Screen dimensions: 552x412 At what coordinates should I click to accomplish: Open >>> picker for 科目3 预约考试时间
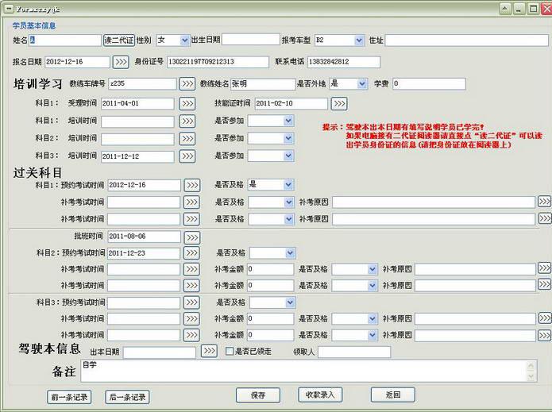click(x=192, y=302)
